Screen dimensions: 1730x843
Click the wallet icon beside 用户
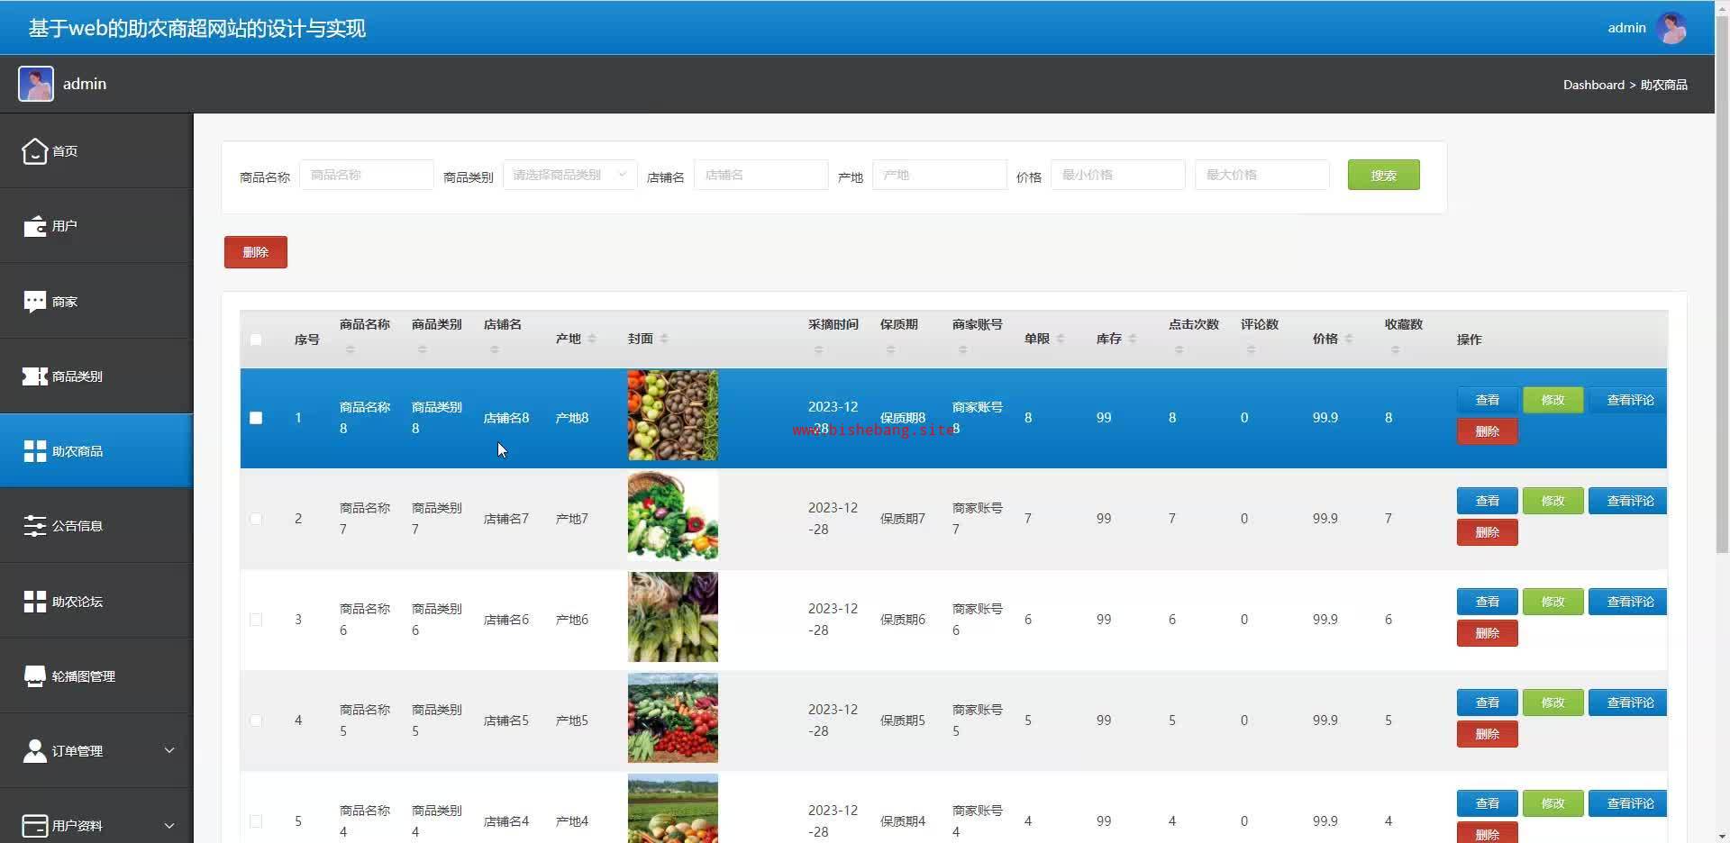coord(34,226)
